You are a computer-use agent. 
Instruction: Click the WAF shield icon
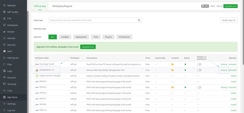coord(4,51)
